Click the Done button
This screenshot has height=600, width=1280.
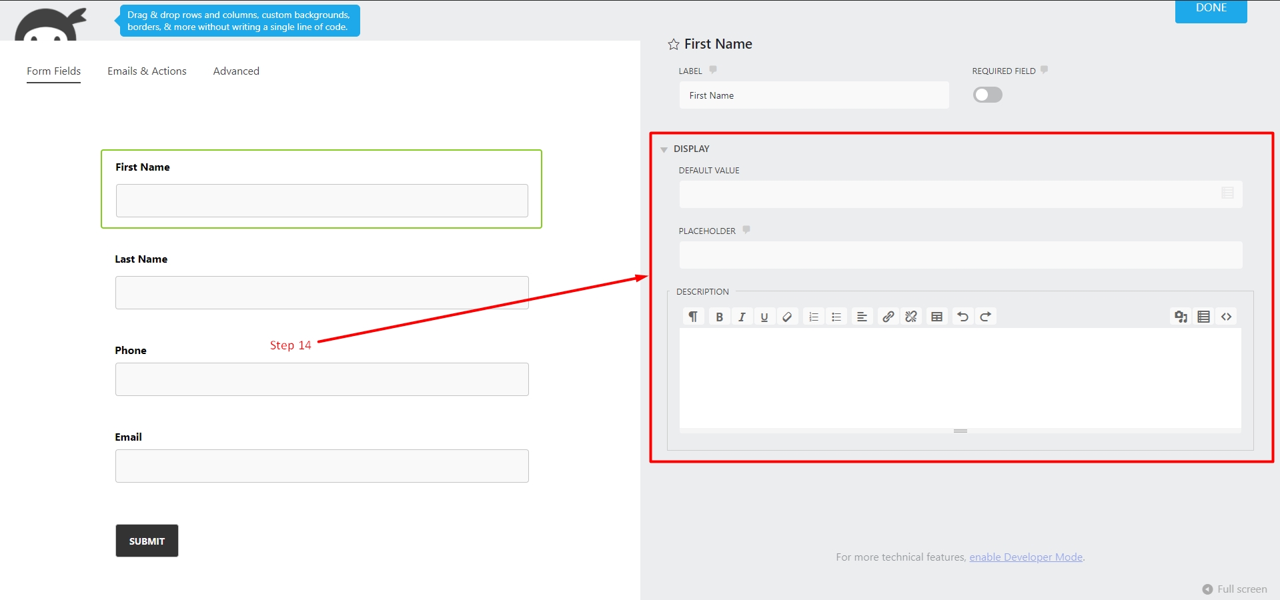(1211, 10)
